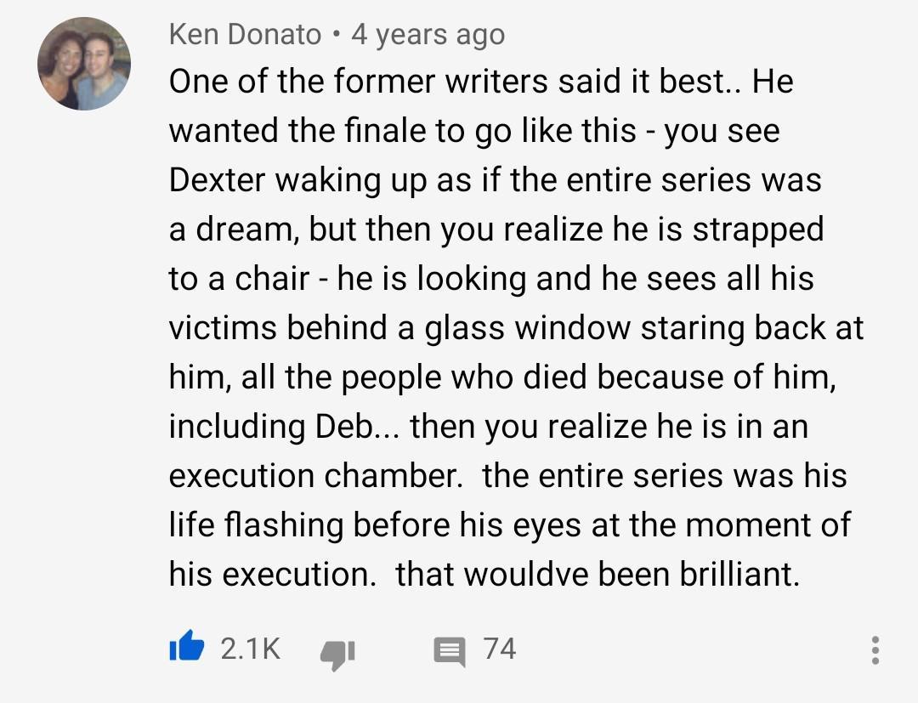The height and width of the screenshot is (703, 918).
Task: Click Ken Donato's profile picture
Action: pos(85,62)
